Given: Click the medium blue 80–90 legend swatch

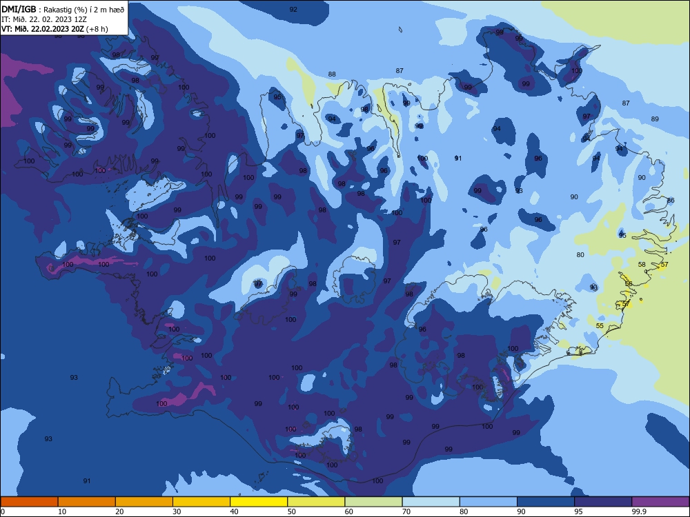Looking at the screenshot, I should pyautogui.click(x=489, y=502).
